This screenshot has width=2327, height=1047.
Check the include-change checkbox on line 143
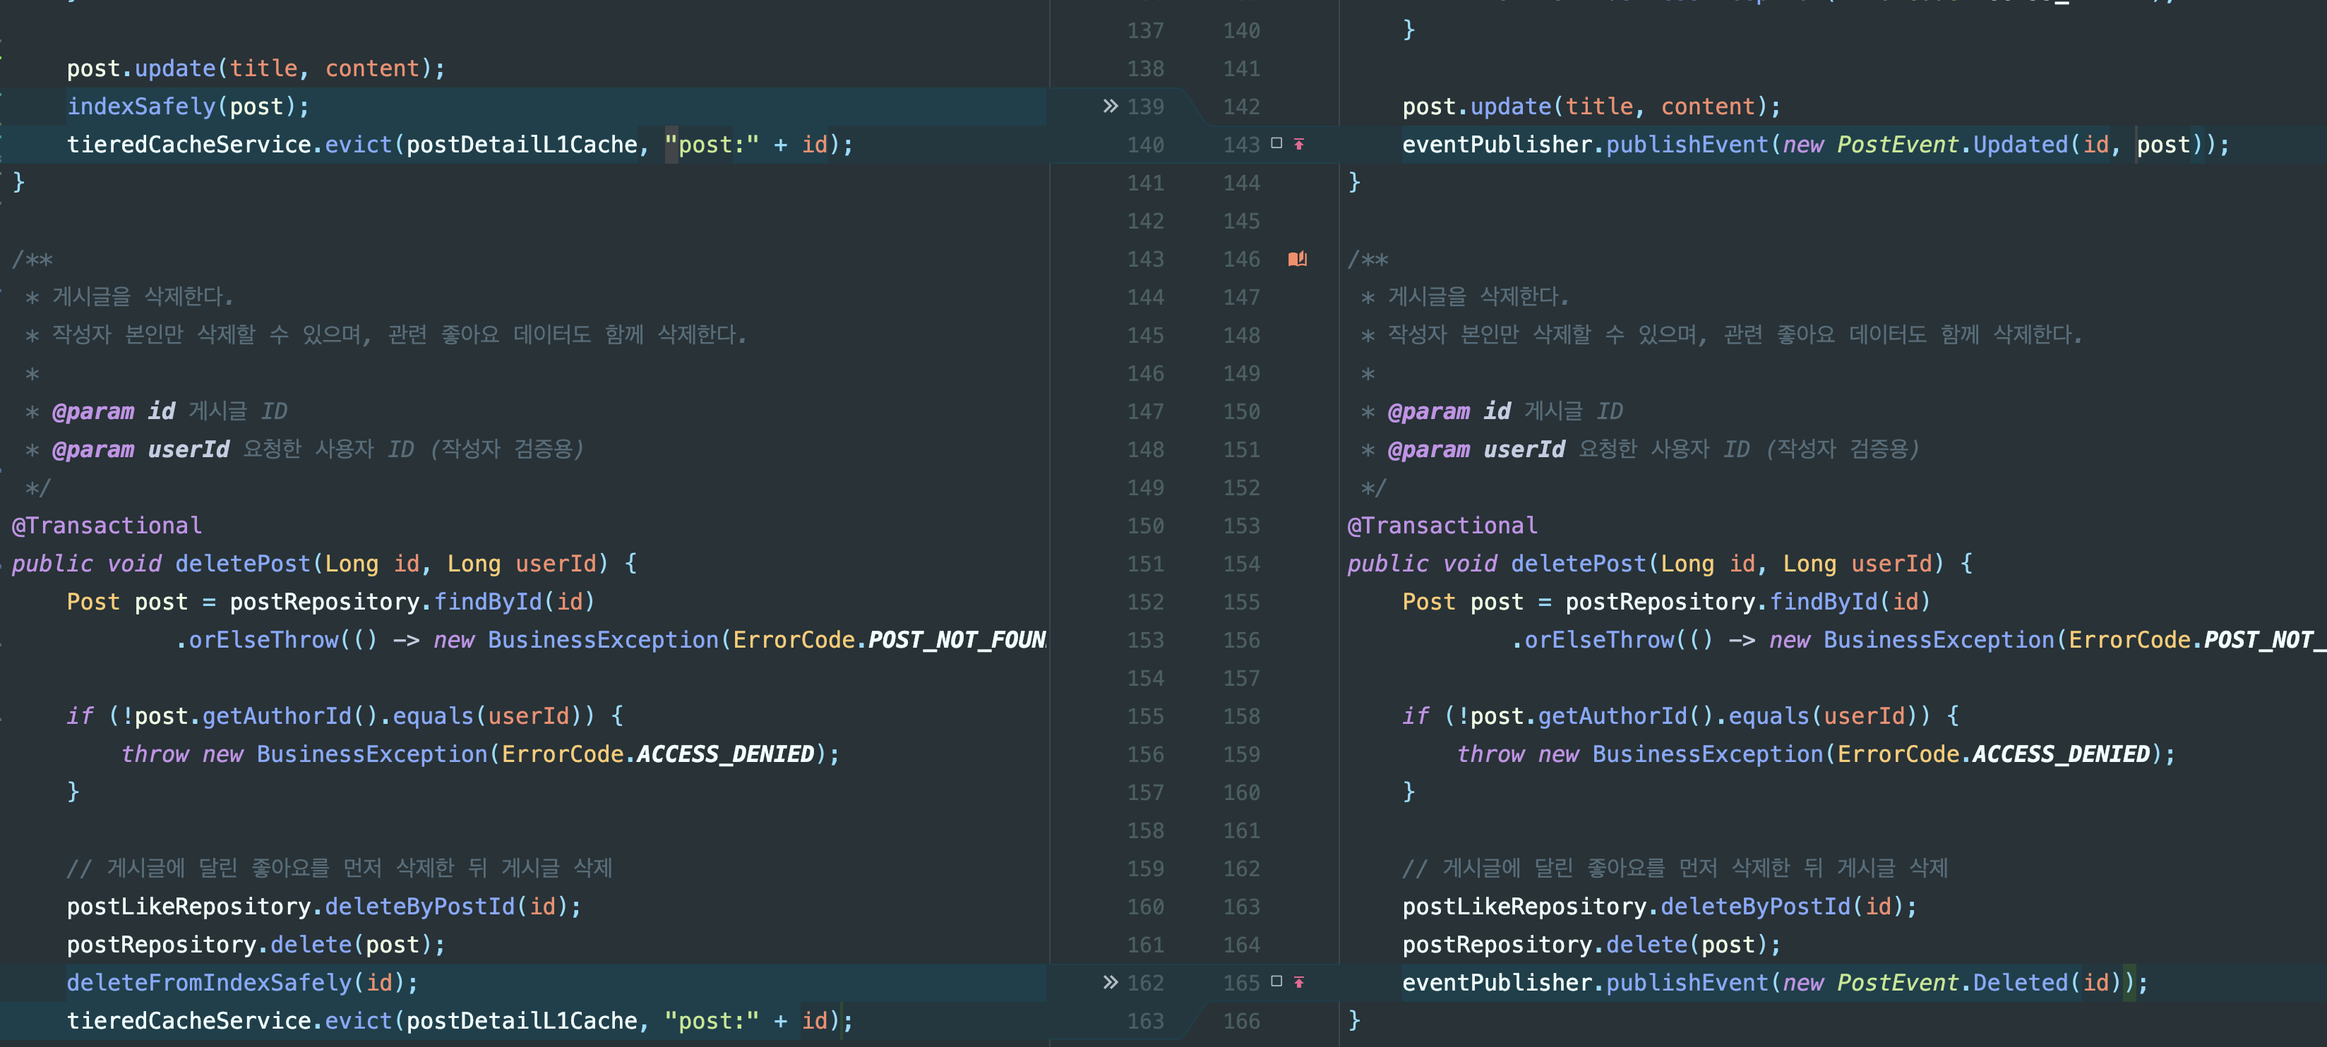tap(1276, 143)
